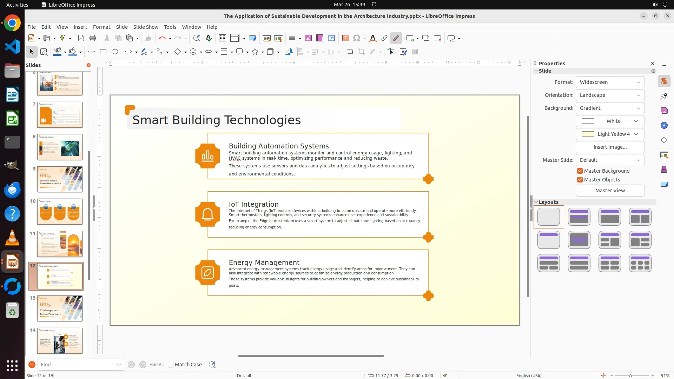Select the Rectangle drawing tool
This screenshot has height=379, width=674.
(103, 52)
